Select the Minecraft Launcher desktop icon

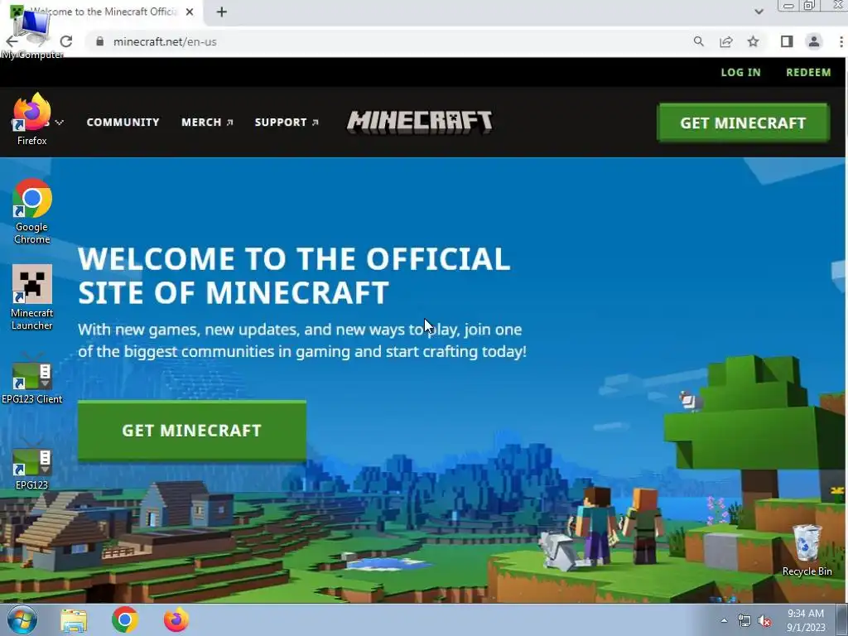click(x=32, y=297)
